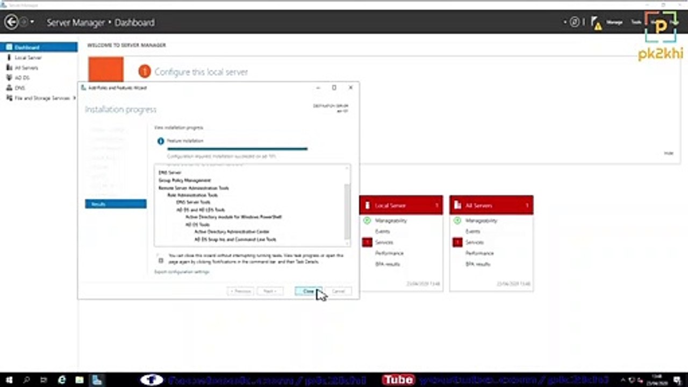This screenshot has width=688, height=387.
Task: Click Hide in the welcome tile
Action: 668,153
